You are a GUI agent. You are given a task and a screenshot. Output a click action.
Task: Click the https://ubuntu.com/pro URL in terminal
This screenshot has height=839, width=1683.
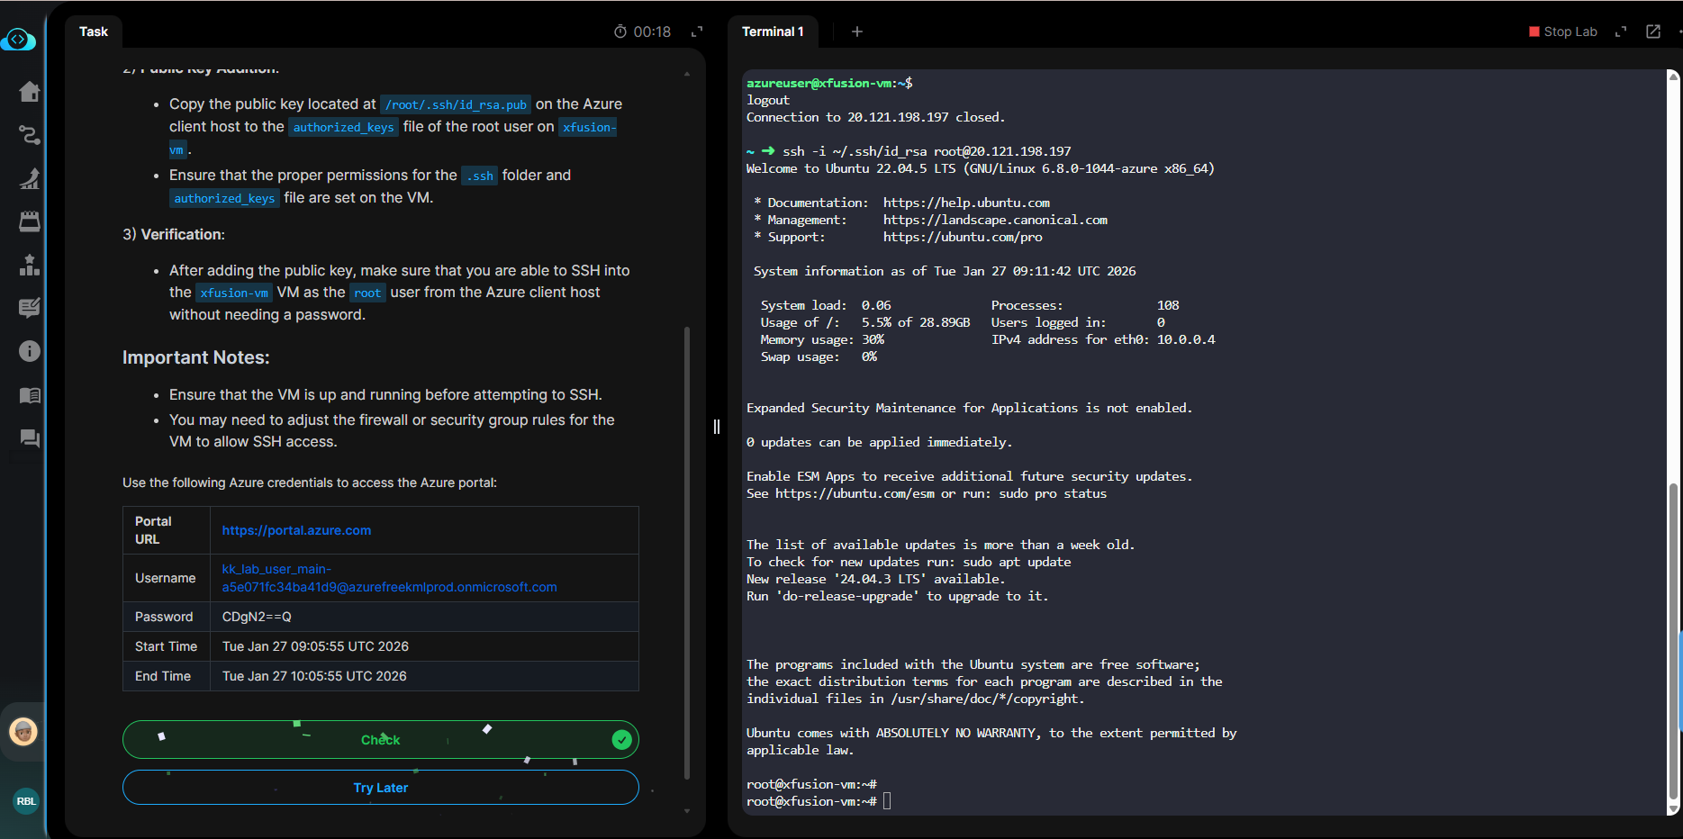(x=963, y=237)
